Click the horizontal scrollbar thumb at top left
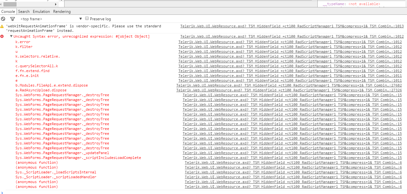This screenshot has height=194, width=407. [9, 4]
